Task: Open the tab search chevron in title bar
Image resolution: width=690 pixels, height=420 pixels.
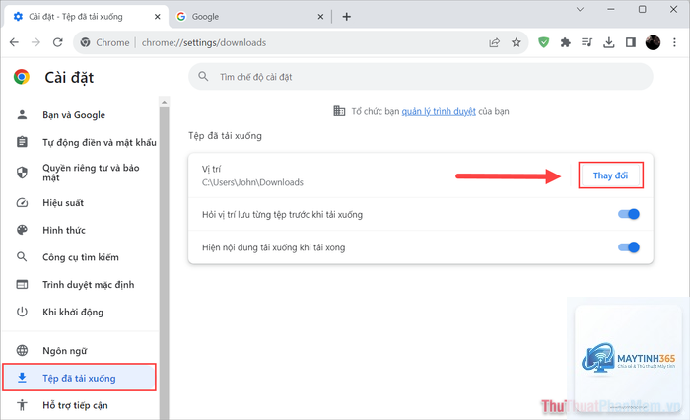Action: click(x=580, y=9)
